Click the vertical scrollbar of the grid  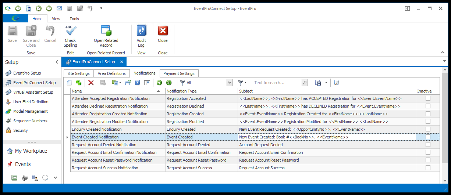[444, 117]
